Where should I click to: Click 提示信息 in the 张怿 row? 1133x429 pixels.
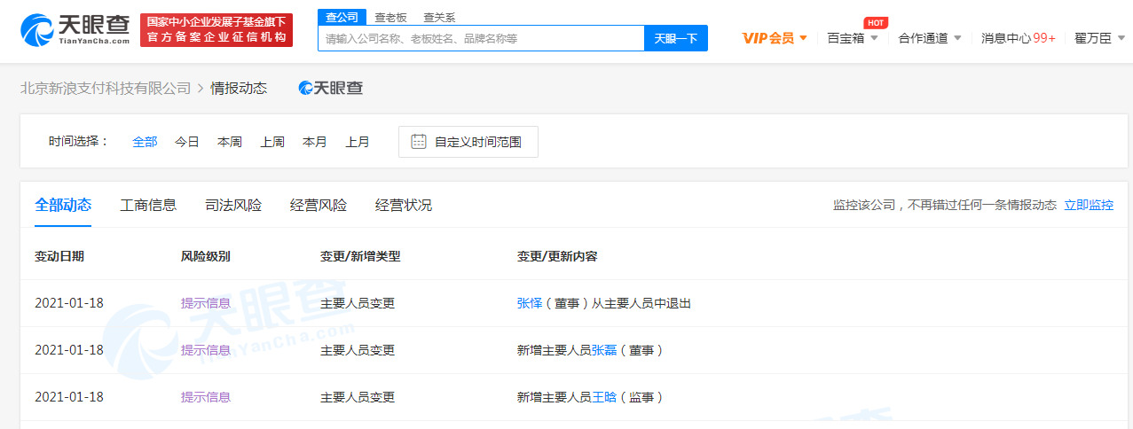pyautogui.click(x=206, y=303)
